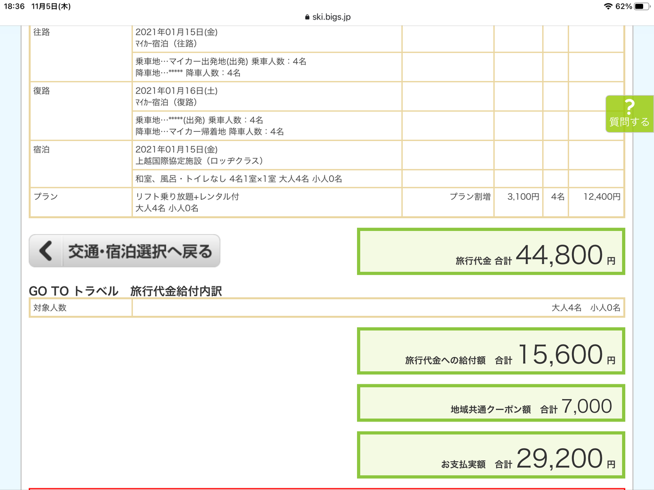The width and height of the screenshot is (654, 490).
Task: Go back via 交通・宿泊選択へ戻る button
Action: click(x=124, y=251)
